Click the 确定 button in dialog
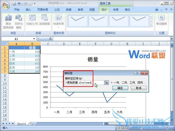Screen dimensions: 175x131 coord(120,88)
